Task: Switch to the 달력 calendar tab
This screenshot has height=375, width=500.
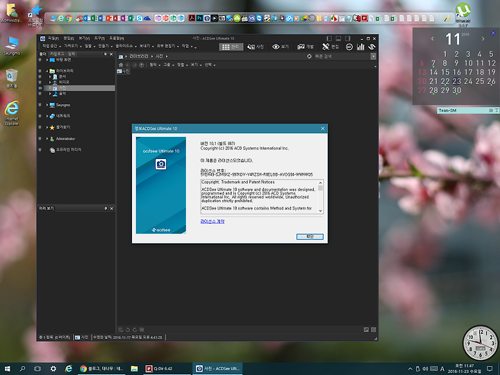Action: click(72, 54)
